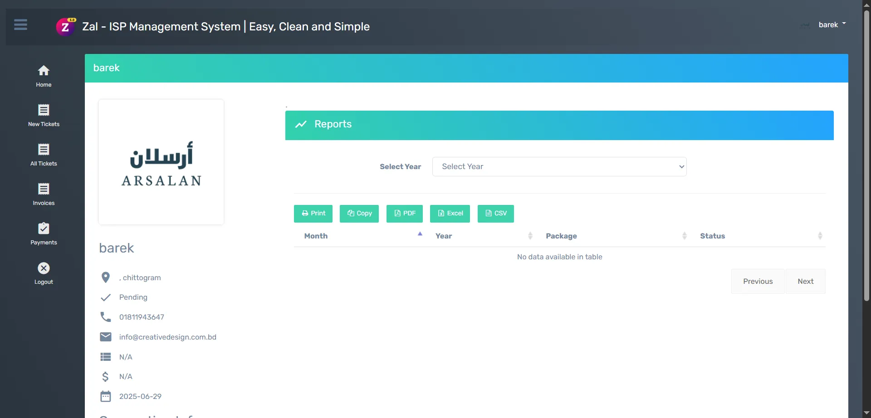Viewport: 871px width, 418px height.
Task: Click the Pending status checkmark icon
Action: [x=106, y=297]
